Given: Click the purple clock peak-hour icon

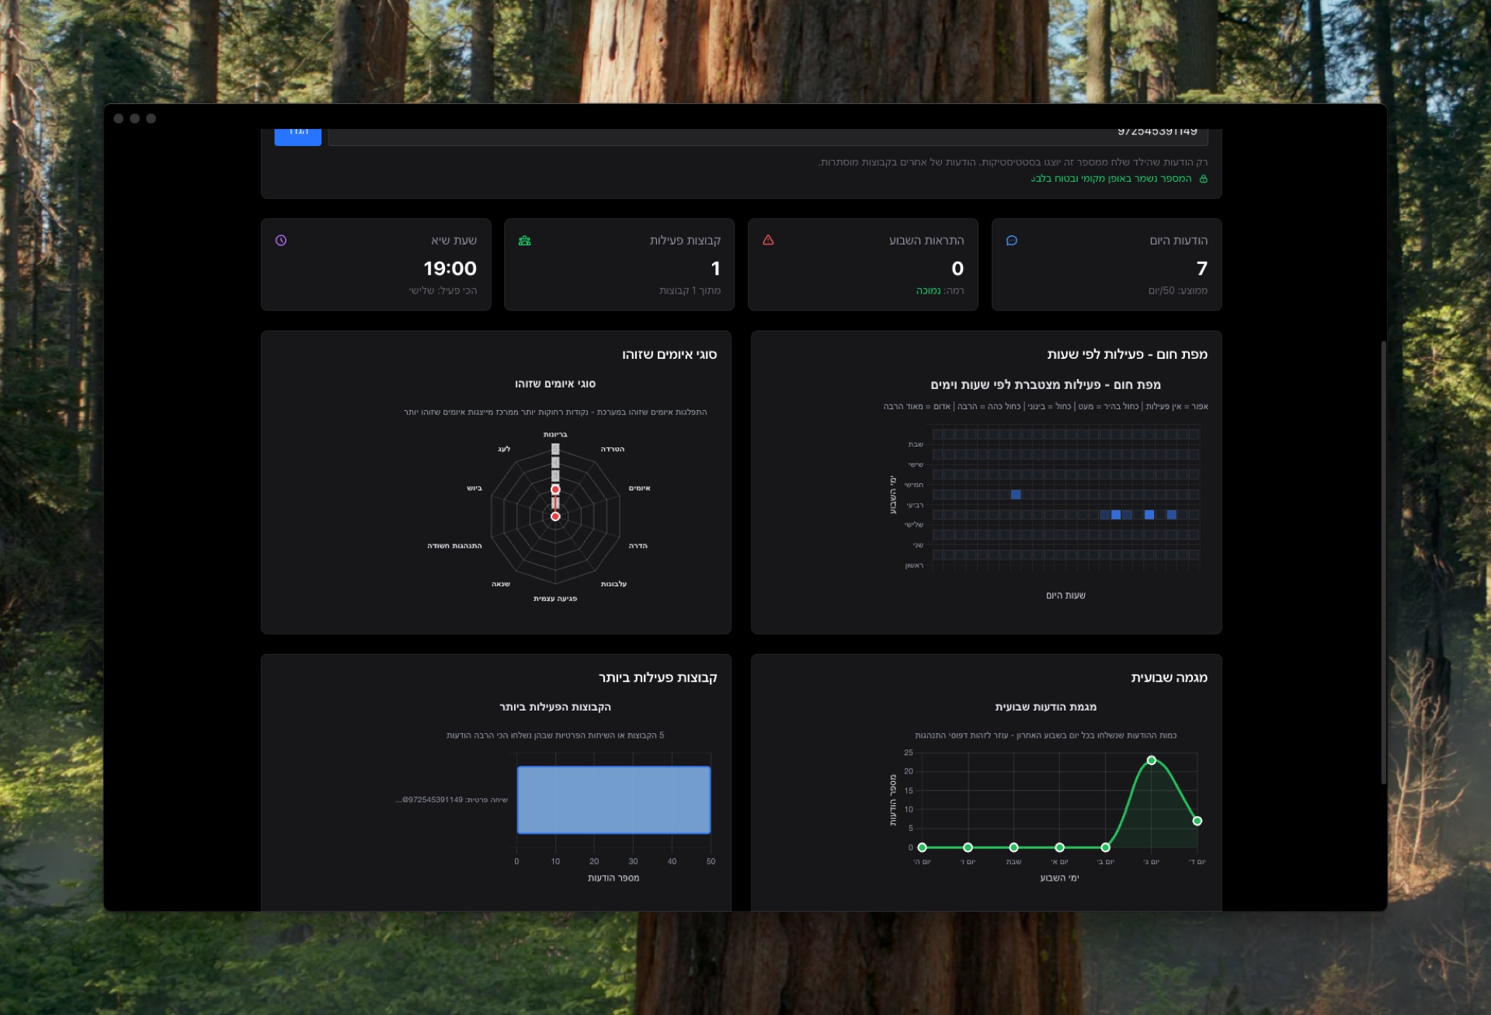Looking at the screenshot, I should (281, 241).
